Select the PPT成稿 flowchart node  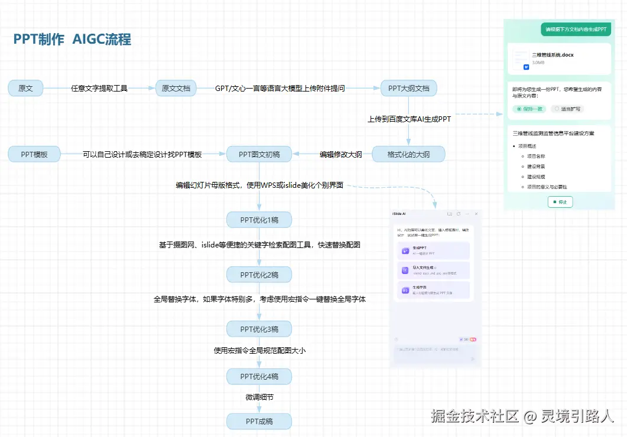coord(259,420)
